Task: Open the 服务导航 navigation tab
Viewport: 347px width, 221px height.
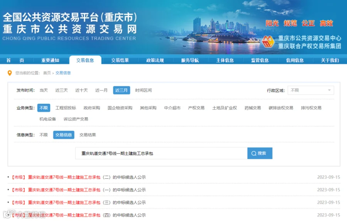Action: (190, 60)
